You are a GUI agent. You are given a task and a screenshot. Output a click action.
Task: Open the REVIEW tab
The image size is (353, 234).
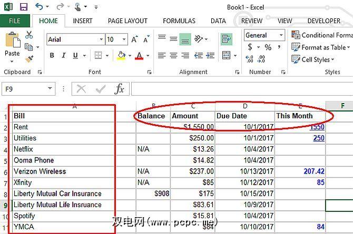point(252,21)
